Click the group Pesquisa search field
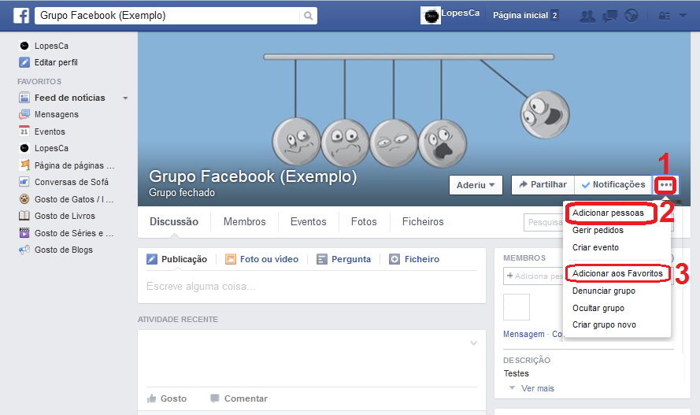 (x=544, y=222)
